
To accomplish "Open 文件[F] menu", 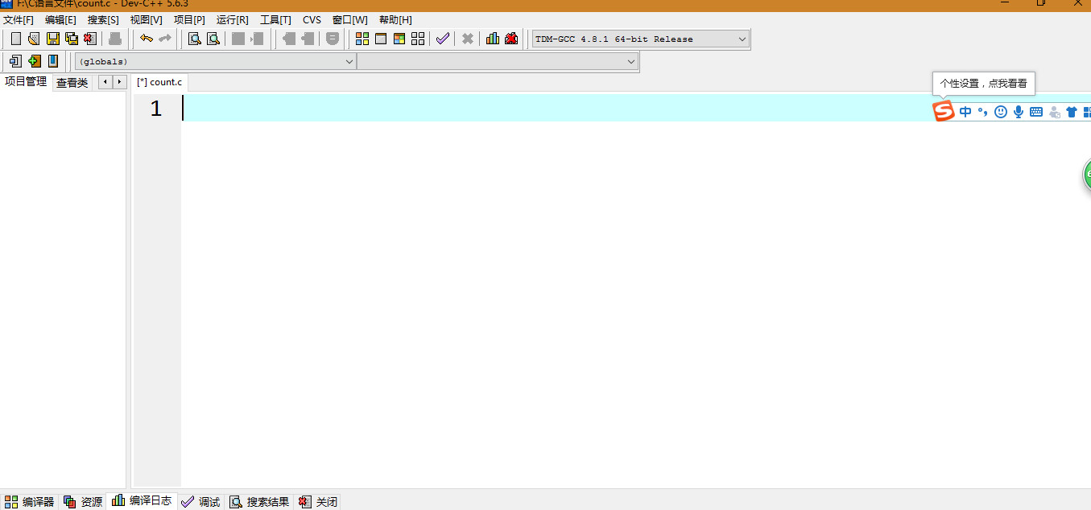I will point(19,19).
